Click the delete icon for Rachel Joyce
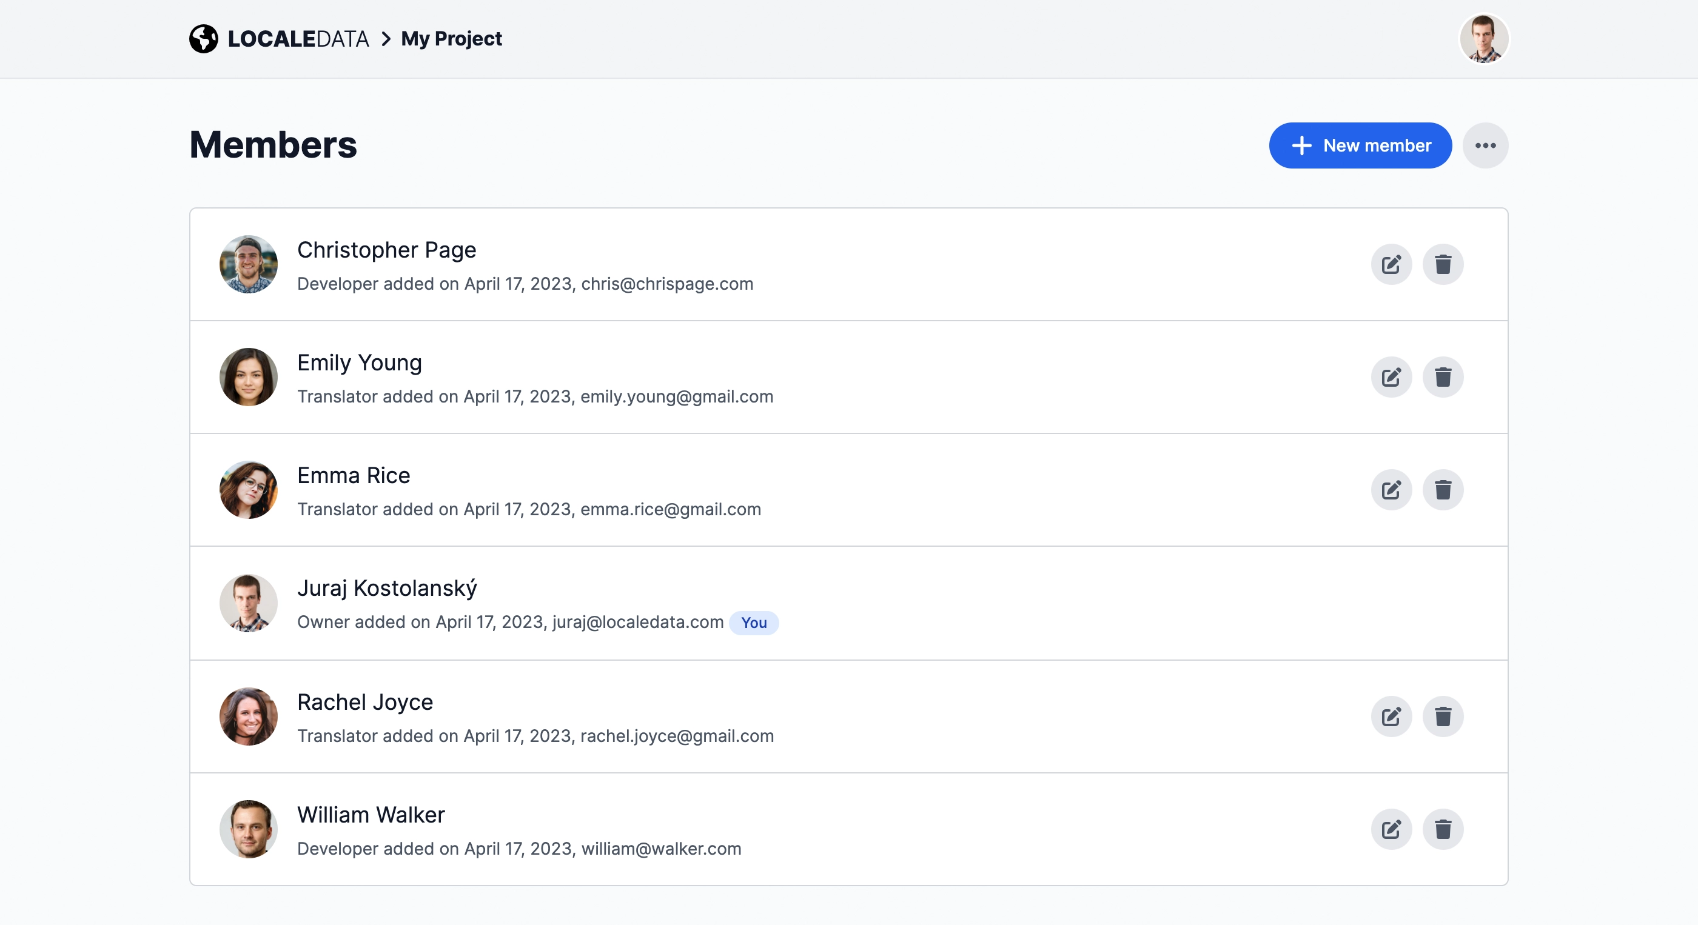Screen dimensions: 1698x925 pos(1443,715)
